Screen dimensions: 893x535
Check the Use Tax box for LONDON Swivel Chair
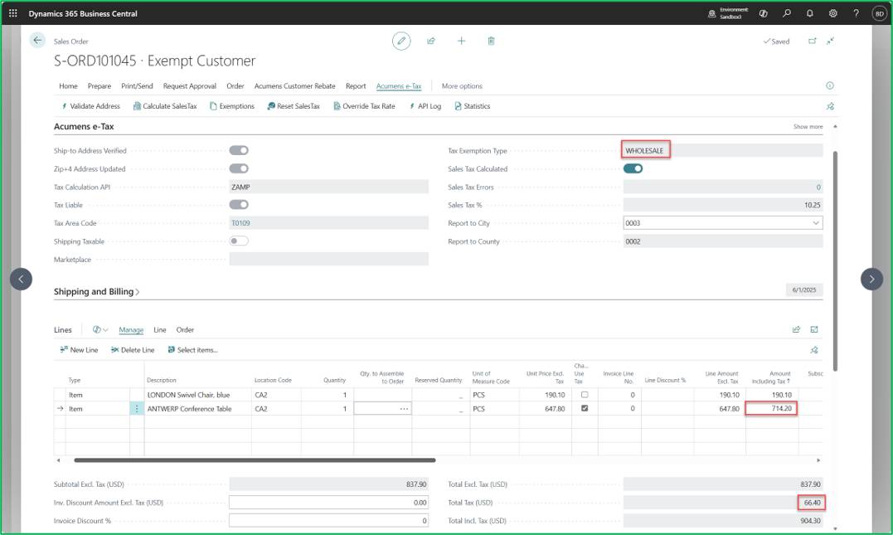585,394
